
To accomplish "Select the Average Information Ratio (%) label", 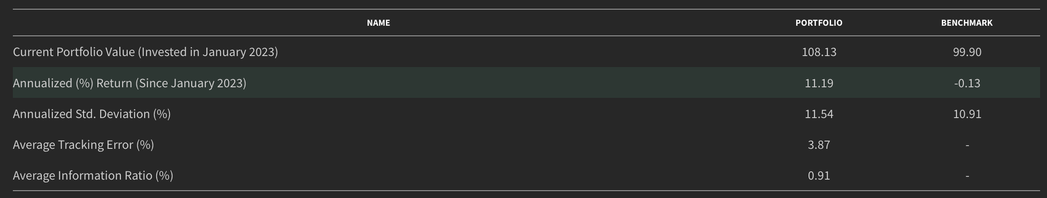I will click(93, 175).
